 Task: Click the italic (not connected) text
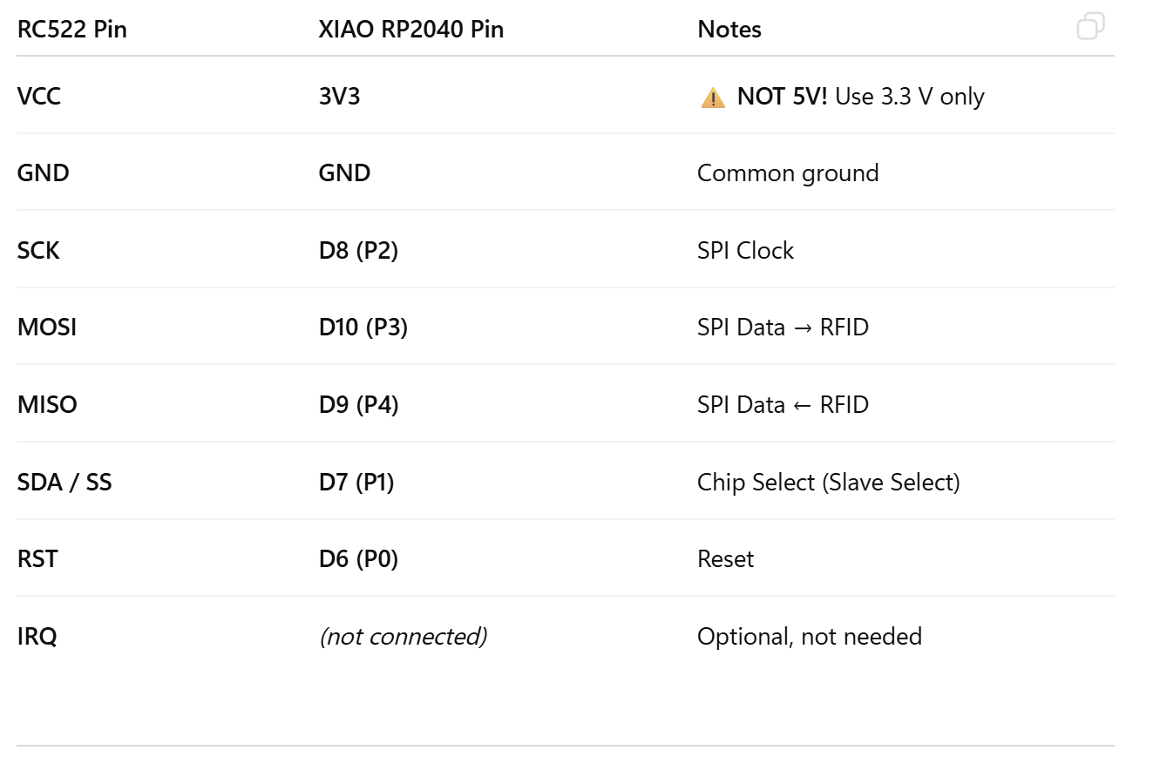pyautogui.click(x=403, y=636)
